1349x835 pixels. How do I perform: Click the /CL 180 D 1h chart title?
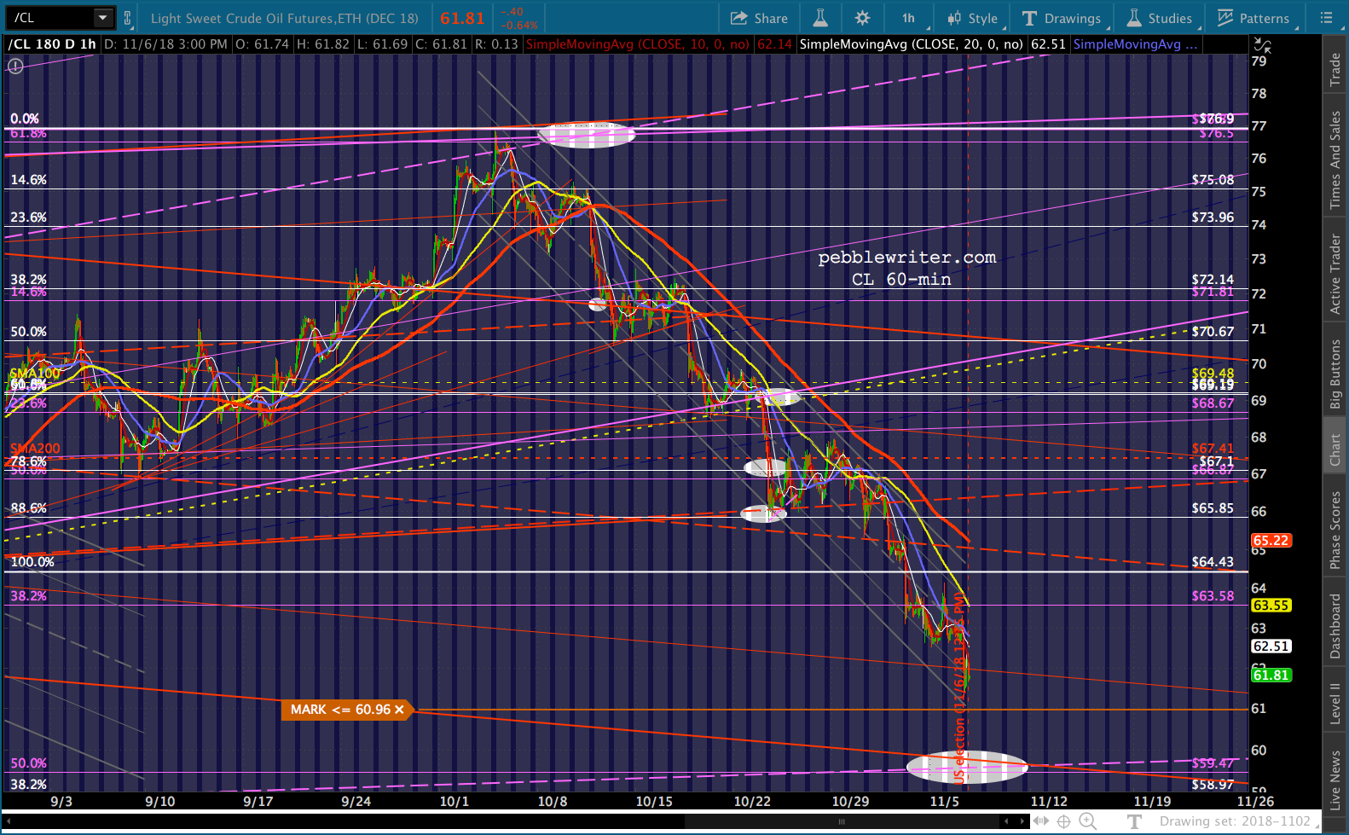(52, 44)
